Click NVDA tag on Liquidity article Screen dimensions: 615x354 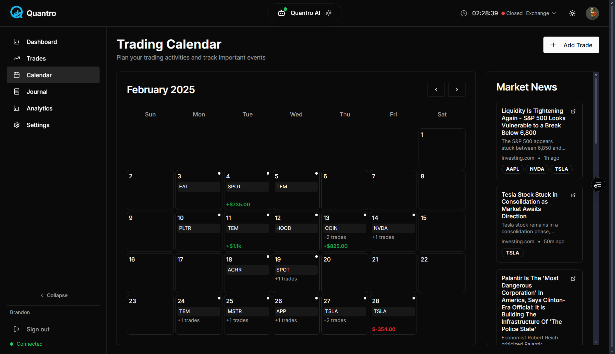coord(537,169)
